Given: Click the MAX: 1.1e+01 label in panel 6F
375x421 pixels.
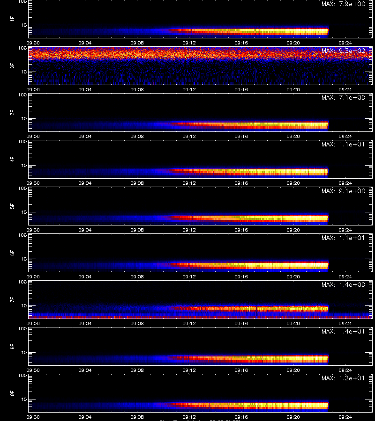Looking at the screenshot, I should (x=343, y=238).
